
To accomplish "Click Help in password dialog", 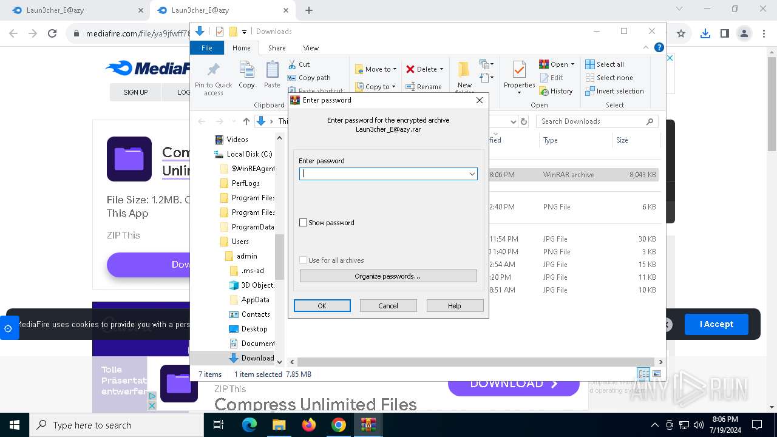I will 455,306.
